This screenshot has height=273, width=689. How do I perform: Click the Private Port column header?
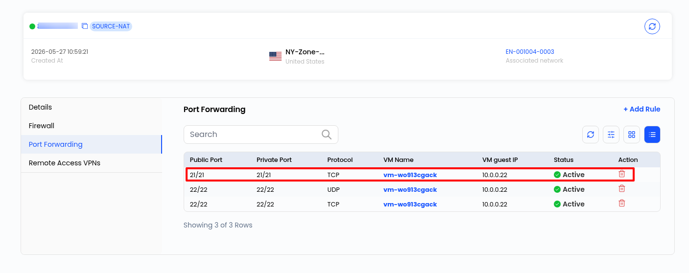pyautogui.click(x=274, y=160)
